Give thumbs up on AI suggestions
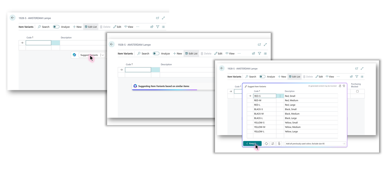389x170 pixels. [x=340, y=86]
